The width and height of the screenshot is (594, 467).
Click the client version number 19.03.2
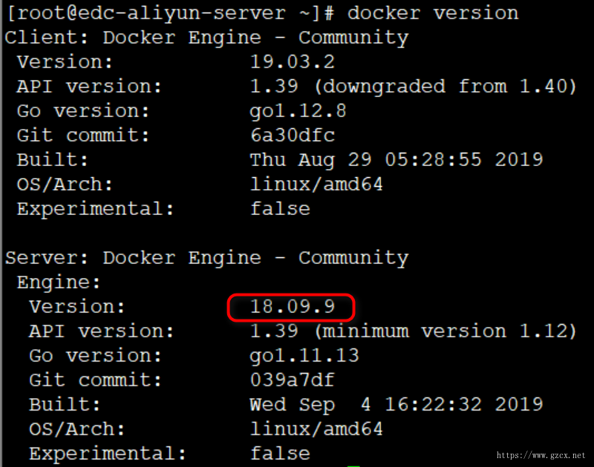point(292,62)
